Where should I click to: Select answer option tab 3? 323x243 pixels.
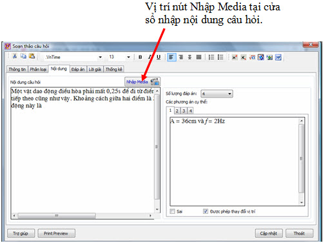pos(184,111)
